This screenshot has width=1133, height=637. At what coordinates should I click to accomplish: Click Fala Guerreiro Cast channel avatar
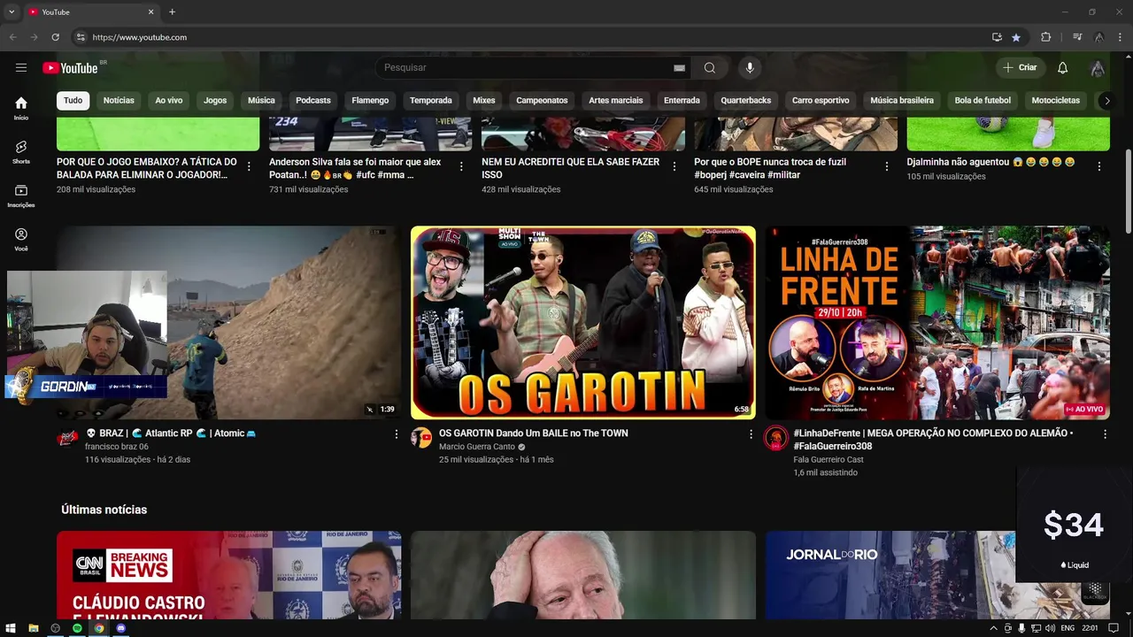pos(776,438)
